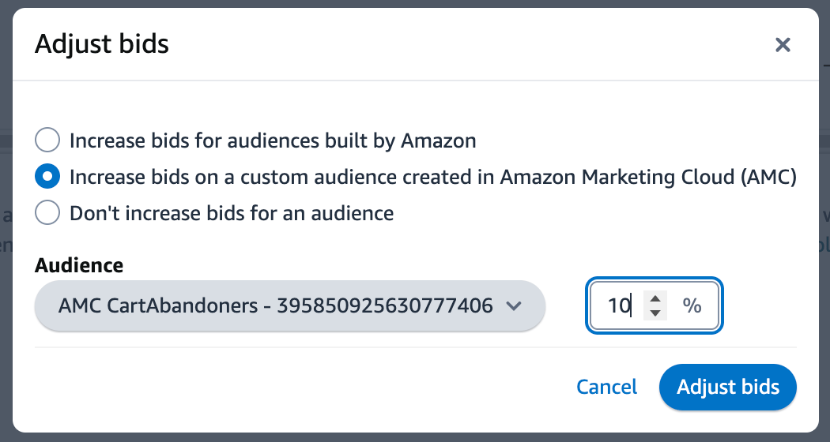Click the chevron in the Audience dropdown
This screenshot has width=830, height=442.
tap(513, 305)
